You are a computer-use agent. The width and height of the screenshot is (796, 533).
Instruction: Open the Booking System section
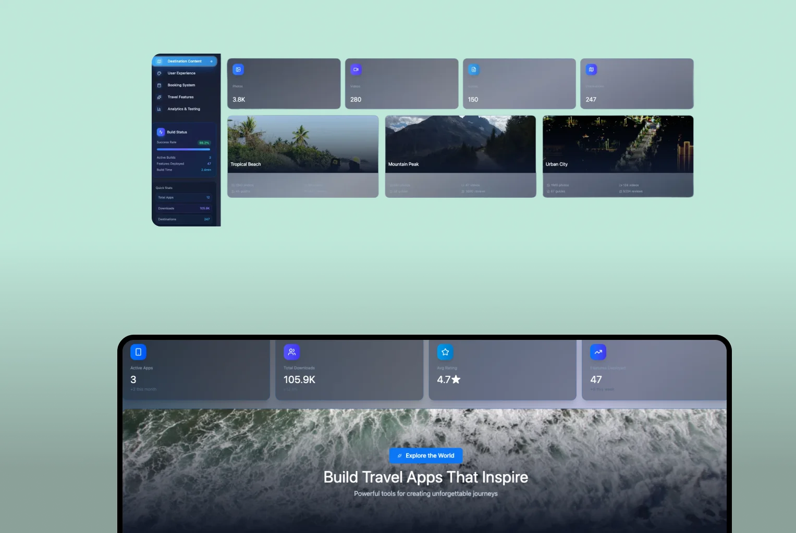tap(180, 85)
